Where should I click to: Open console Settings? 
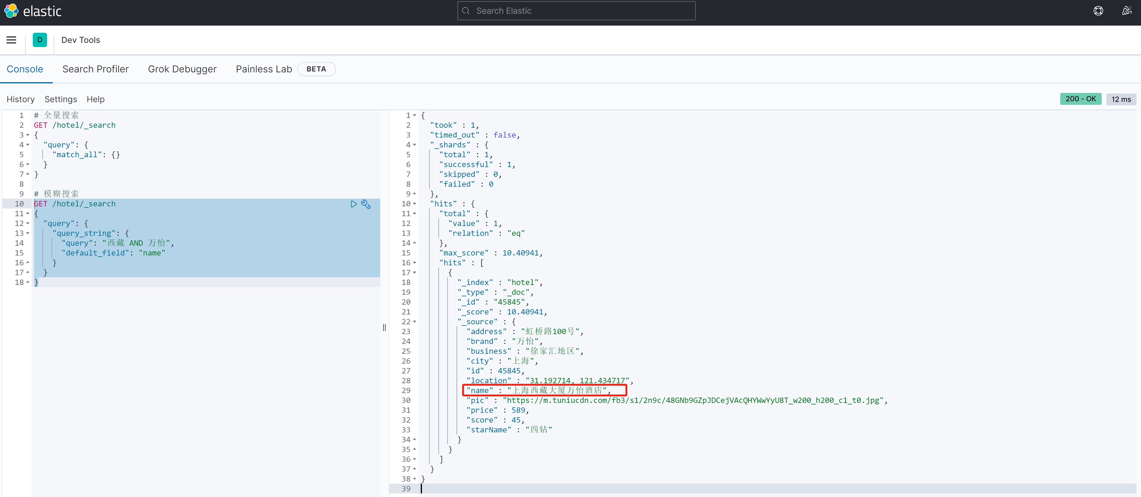[61, 99]
